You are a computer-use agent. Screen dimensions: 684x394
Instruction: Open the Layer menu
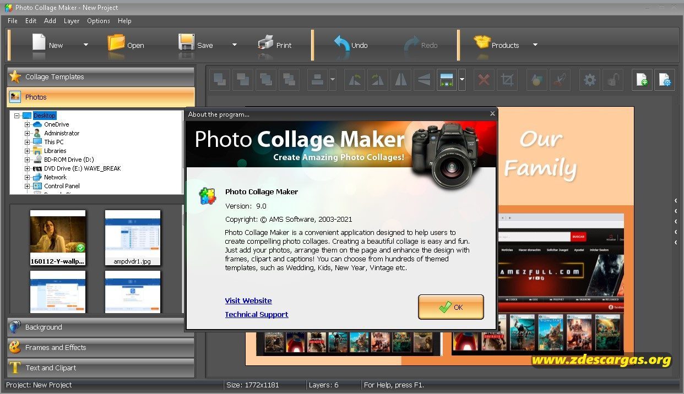[x=72, y=21]
